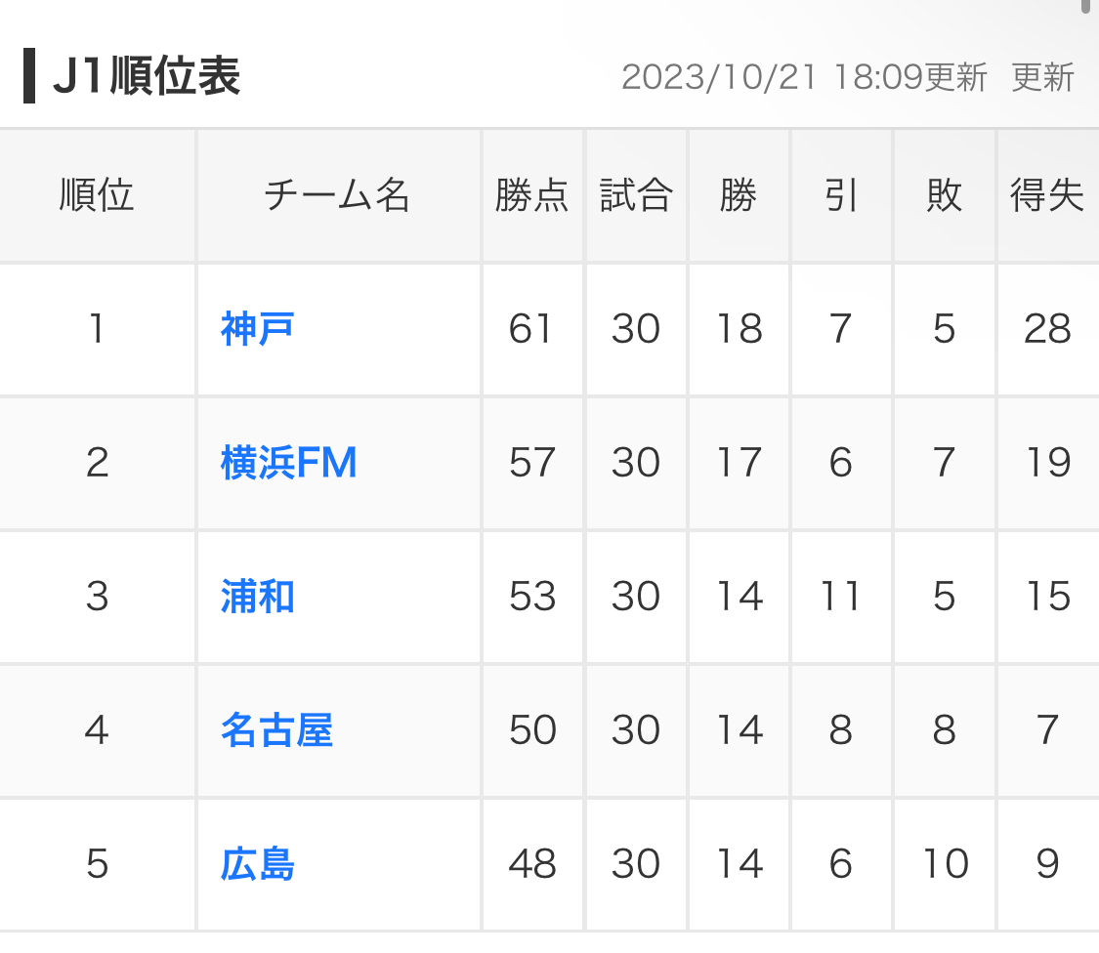Click the 2023/10/21 18:09更新 timestamp
The width and height of the screenshot is (1099, 953).
[x=804, y=76]
